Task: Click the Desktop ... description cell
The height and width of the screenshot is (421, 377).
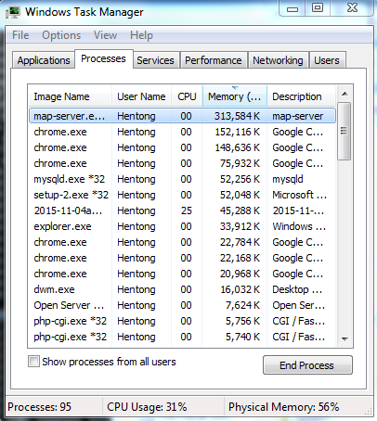Action: (297, 289)
